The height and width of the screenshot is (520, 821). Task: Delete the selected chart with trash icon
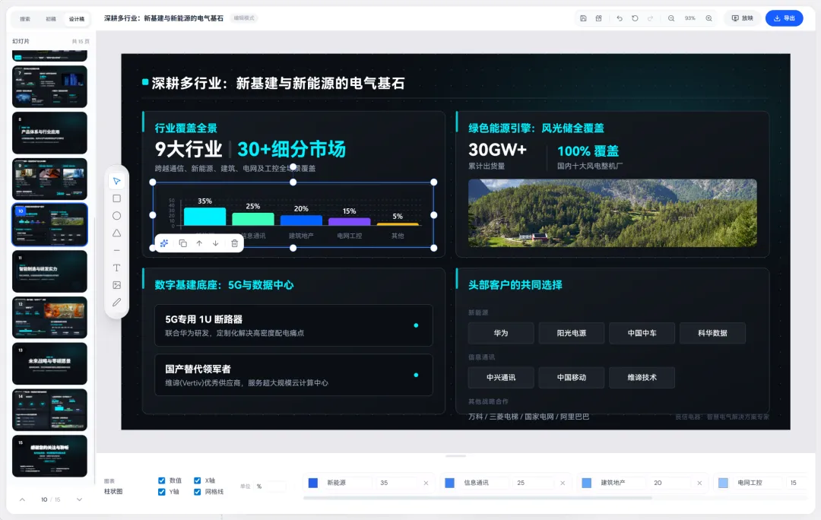[235, 243]
